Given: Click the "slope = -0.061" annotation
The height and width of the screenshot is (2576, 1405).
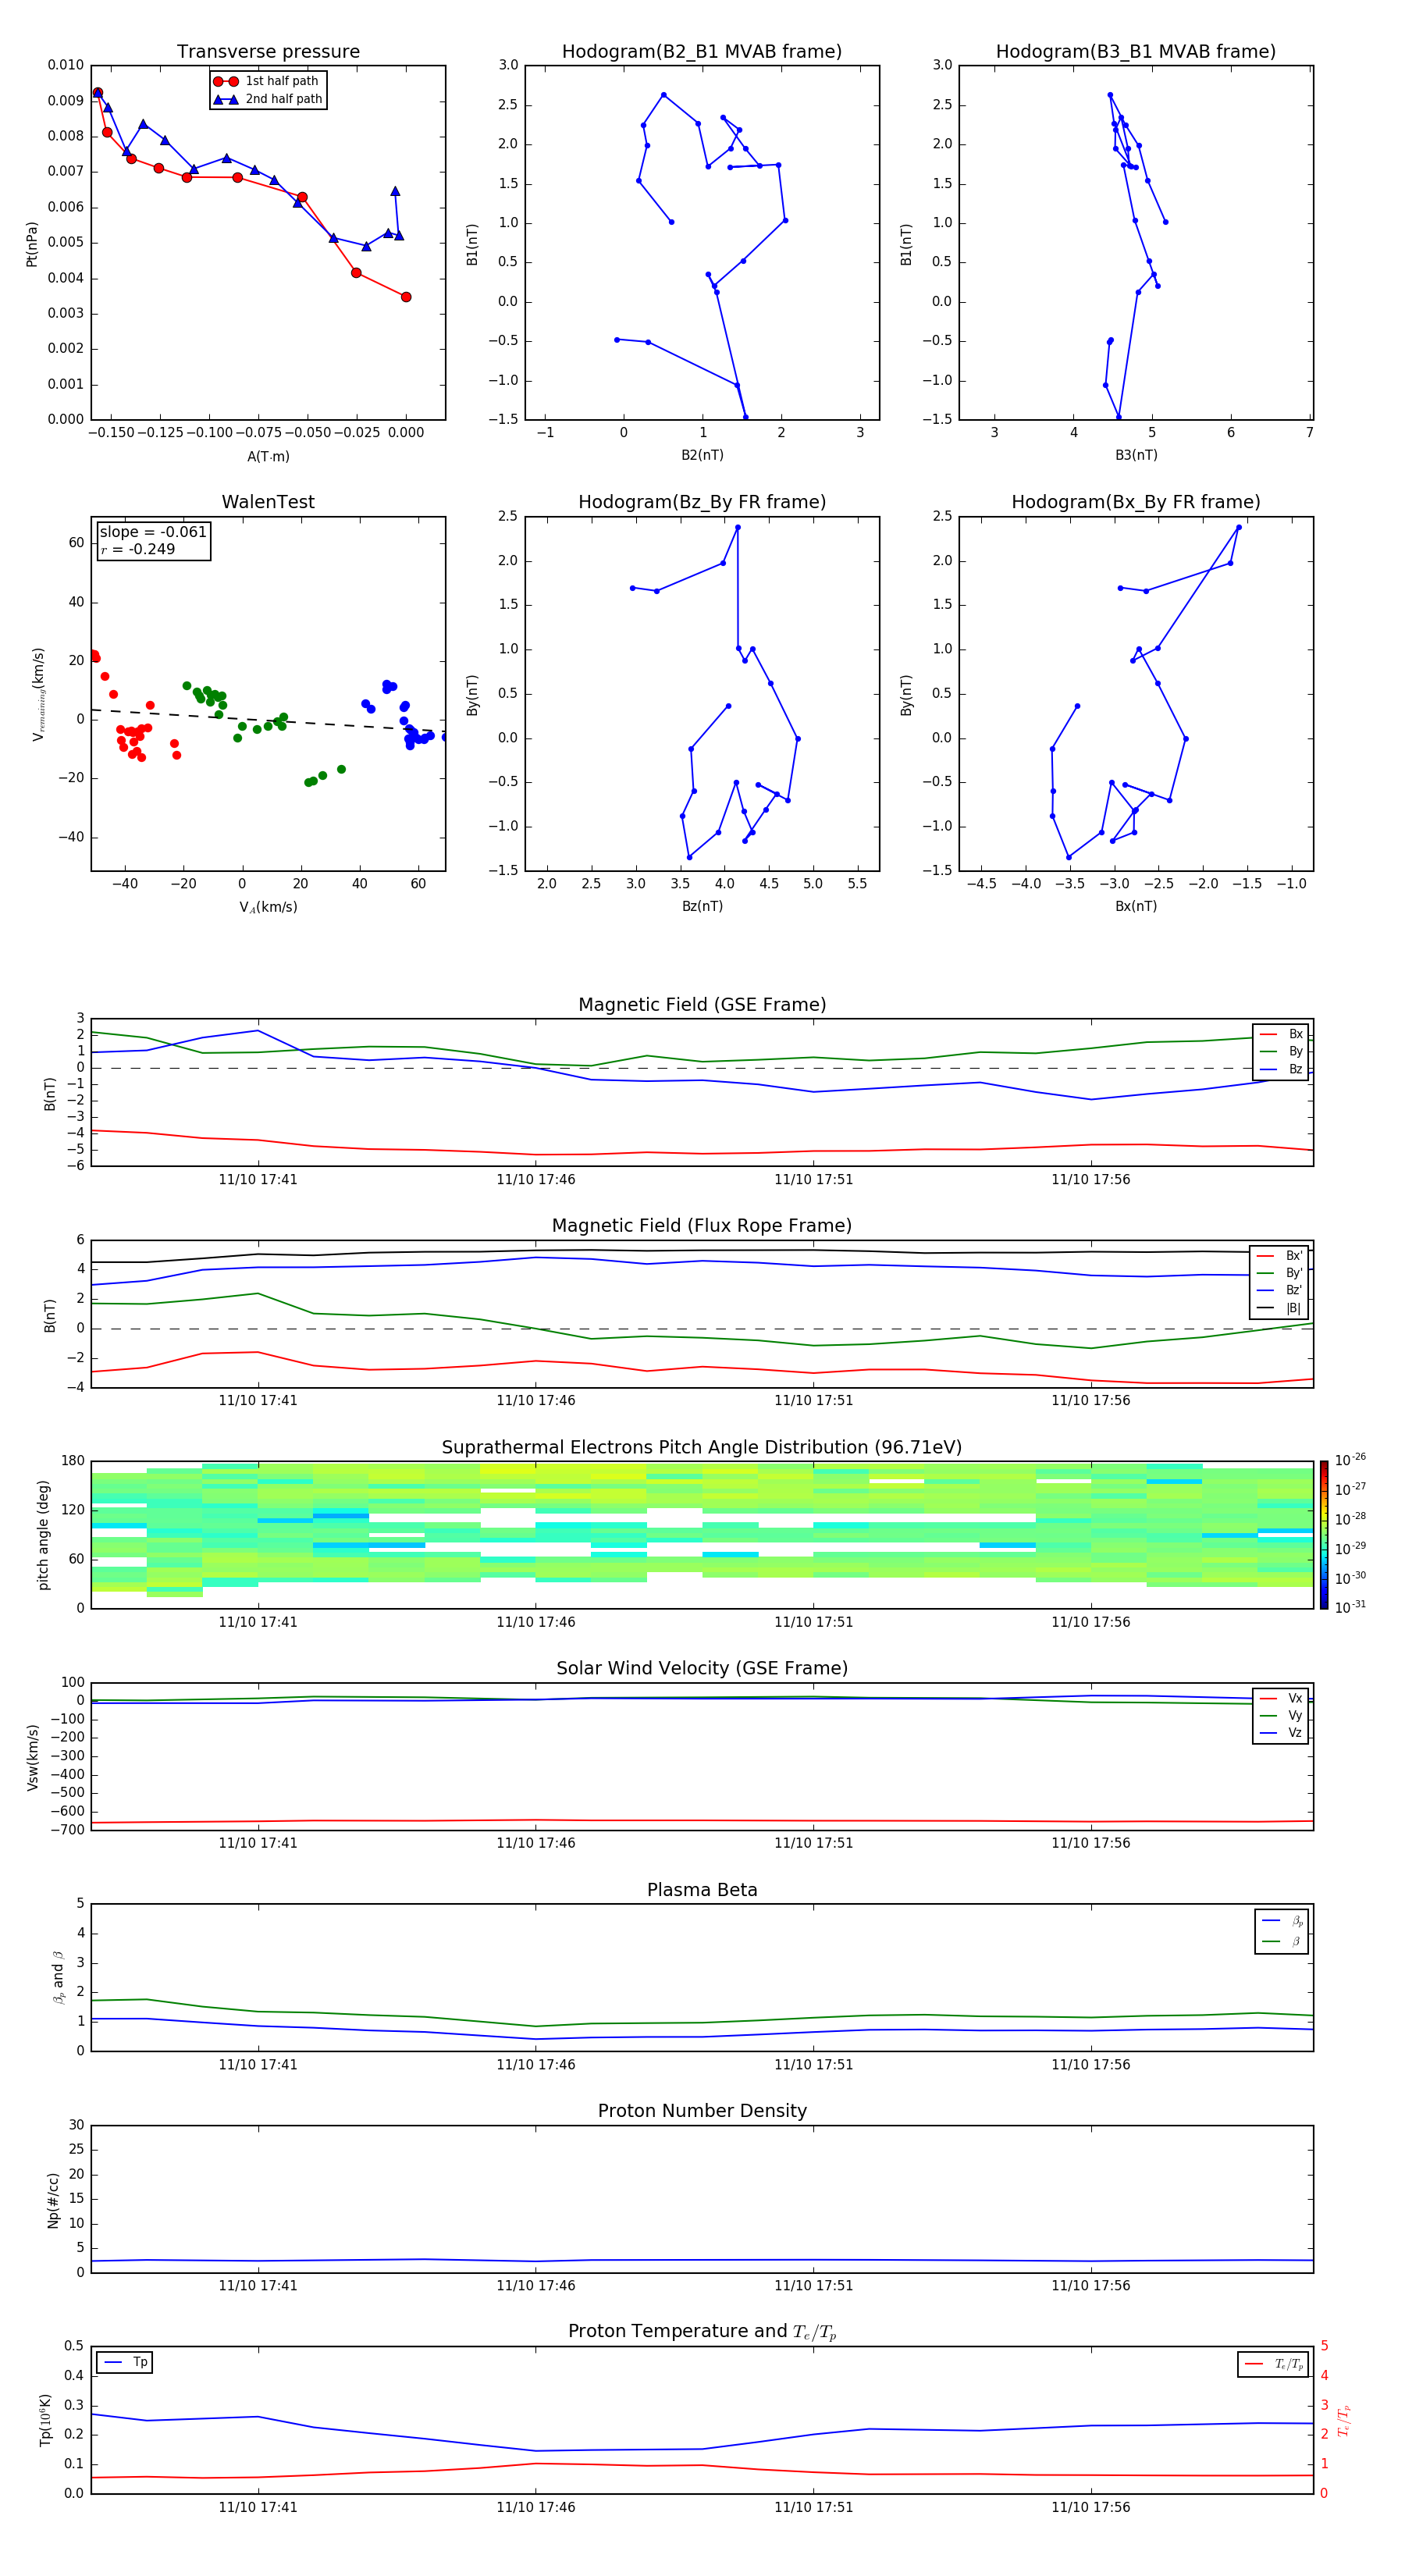Looking at the screenshot, I should coord(153,532).
